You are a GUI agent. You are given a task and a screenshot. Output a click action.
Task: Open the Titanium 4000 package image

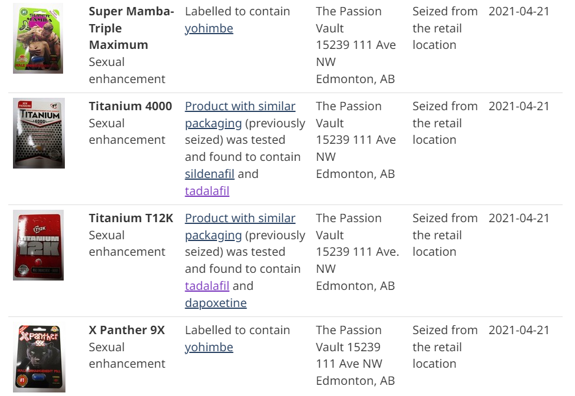click(39, 133)
